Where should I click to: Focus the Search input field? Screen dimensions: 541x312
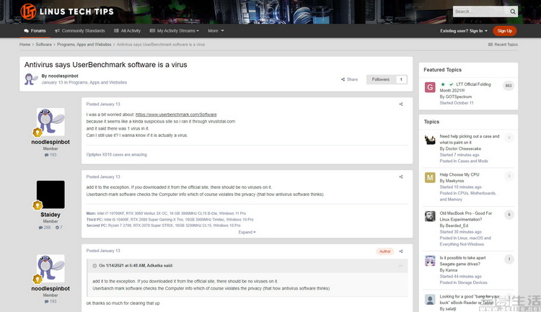coord(481,12)
